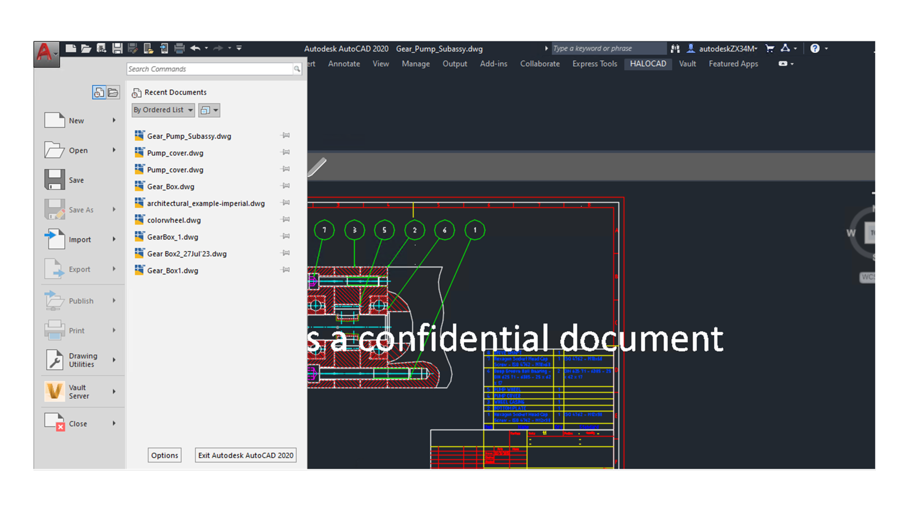Click the magnifier icon in Search Commands box
Image resolution: width=907 pixels, height=510 pixels.
[x=296, y=69]
